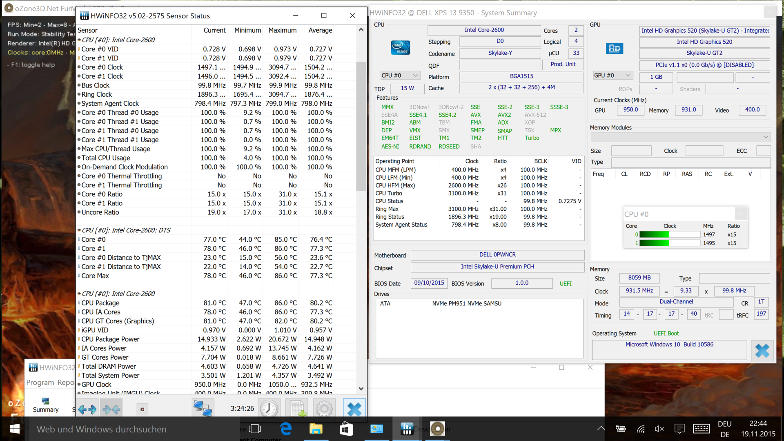Reset the elapsed time clock icon
This screenshot has width=784, height=441.
pos(269,408)
